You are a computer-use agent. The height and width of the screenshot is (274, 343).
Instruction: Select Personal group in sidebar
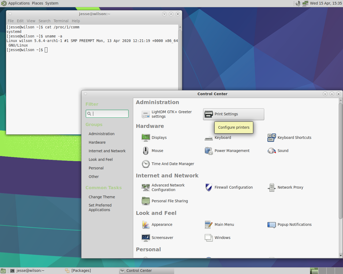pos(96,168)
